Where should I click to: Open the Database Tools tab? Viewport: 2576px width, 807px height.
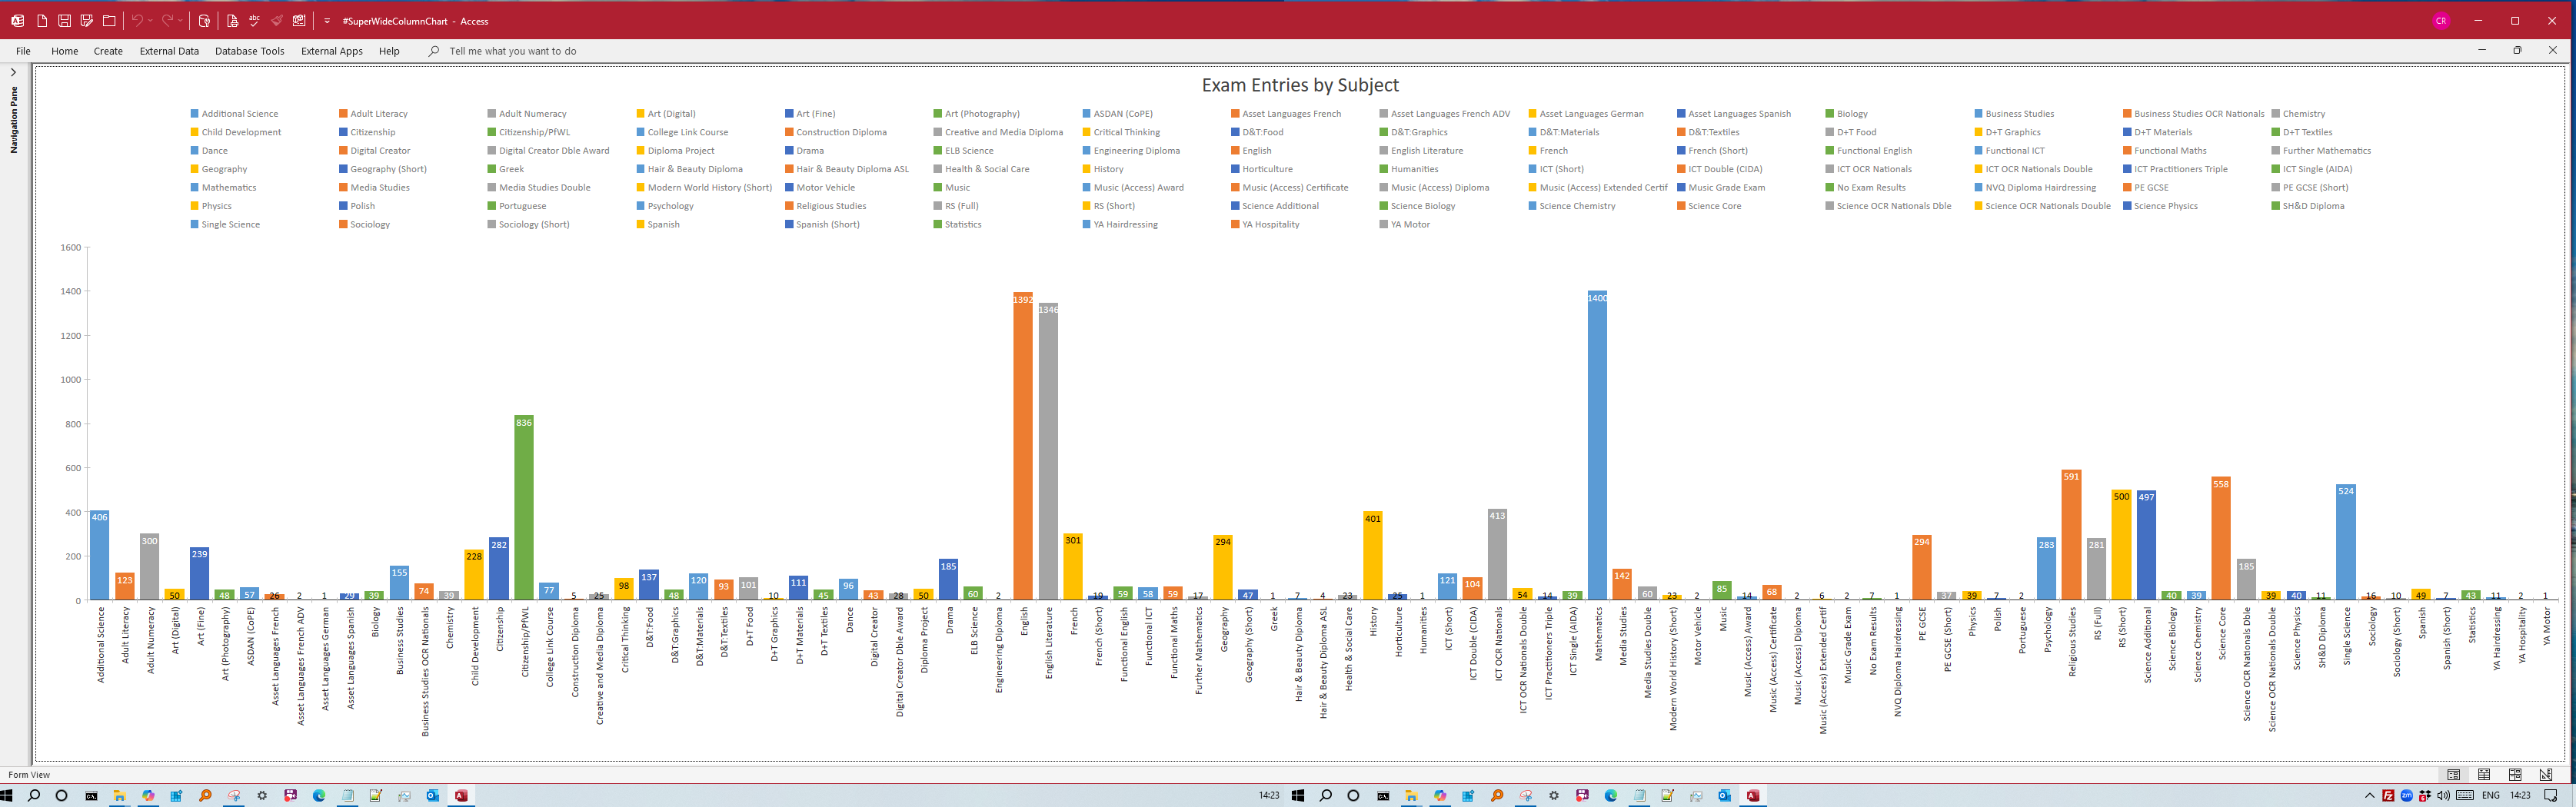tap(250, 51)
